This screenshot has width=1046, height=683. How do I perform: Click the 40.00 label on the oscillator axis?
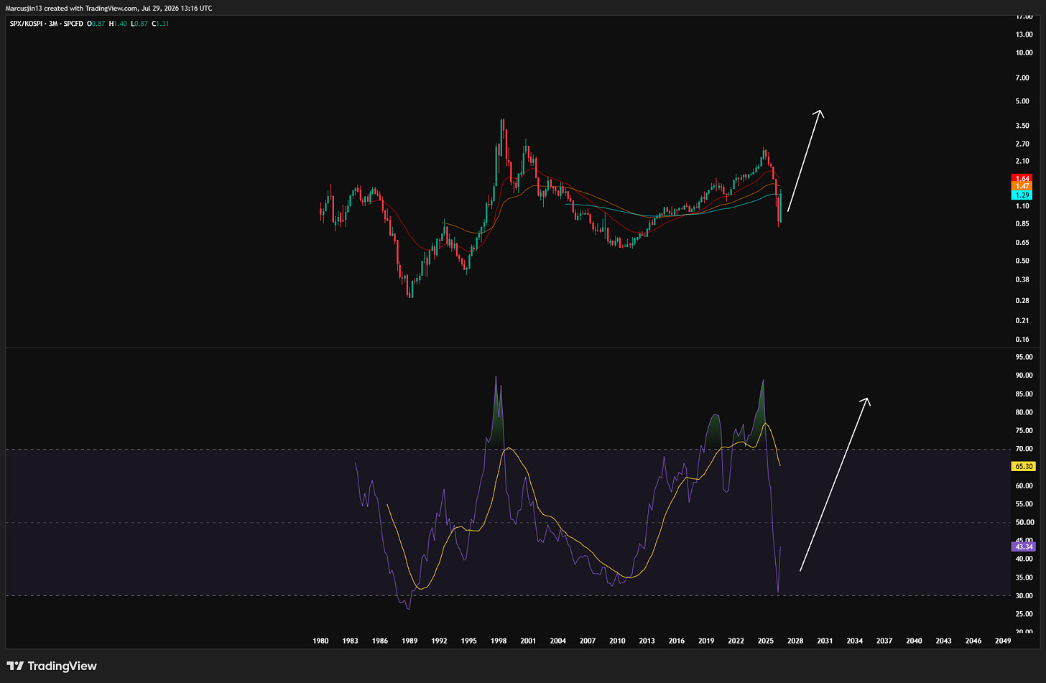tap(1024, 559)
